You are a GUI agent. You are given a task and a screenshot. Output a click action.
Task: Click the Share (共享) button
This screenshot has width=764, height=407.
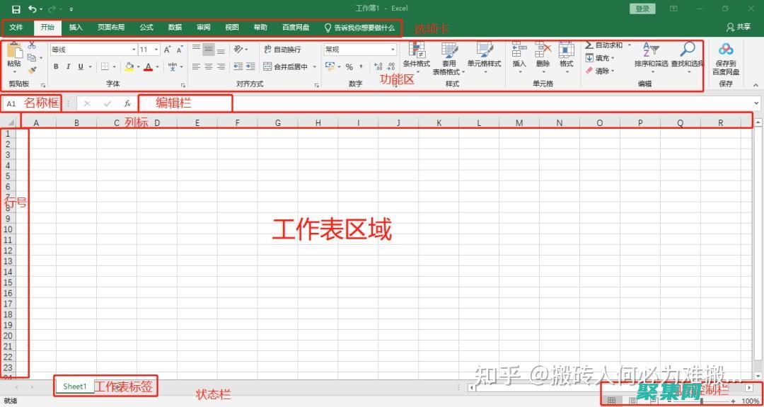[739, 27]
